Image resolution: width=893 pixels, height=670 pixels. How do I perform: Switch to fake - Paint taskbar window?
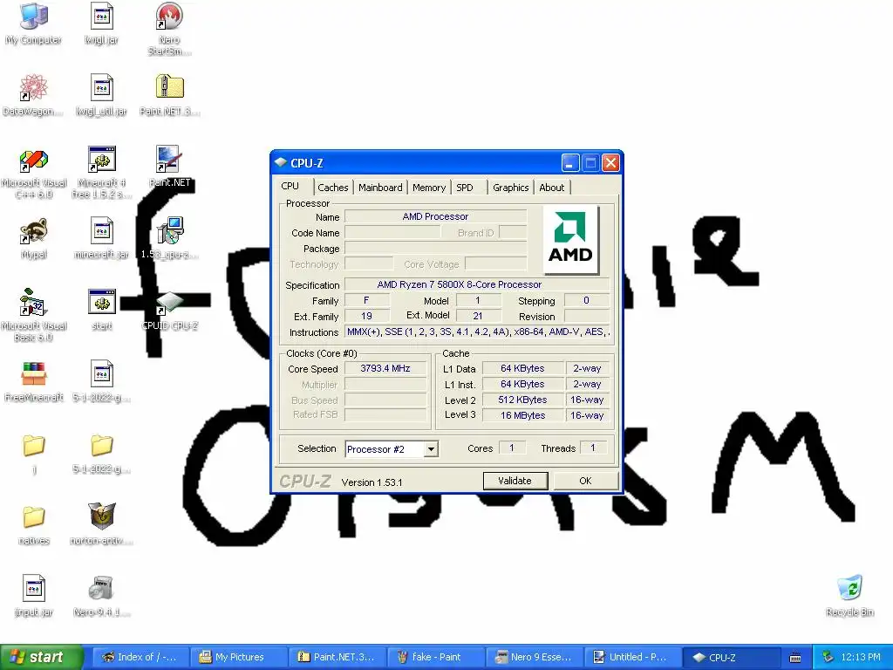point(436,658)
